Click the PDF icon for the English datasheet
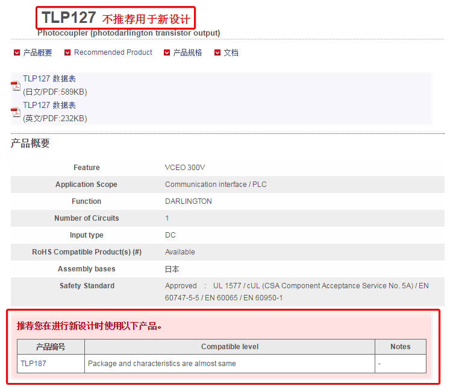 coord(16,112)
